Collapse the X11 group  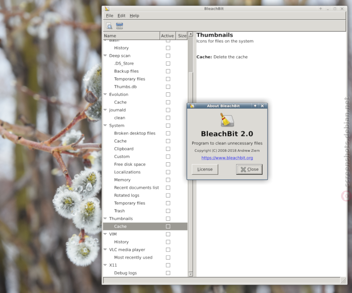pos(105,265)
